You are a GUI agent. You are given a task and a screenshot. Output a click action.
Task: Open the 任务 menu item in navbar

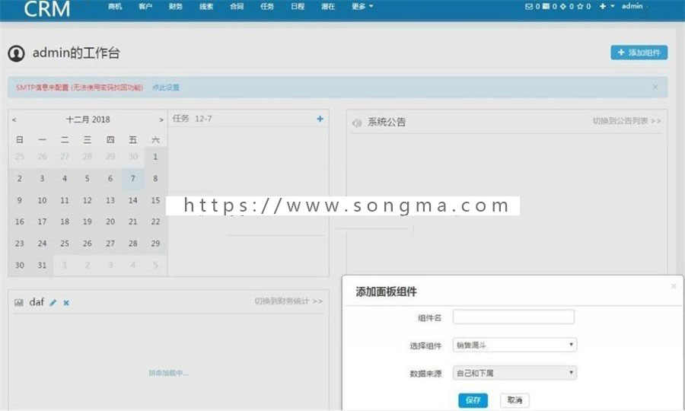click(267, 6)
